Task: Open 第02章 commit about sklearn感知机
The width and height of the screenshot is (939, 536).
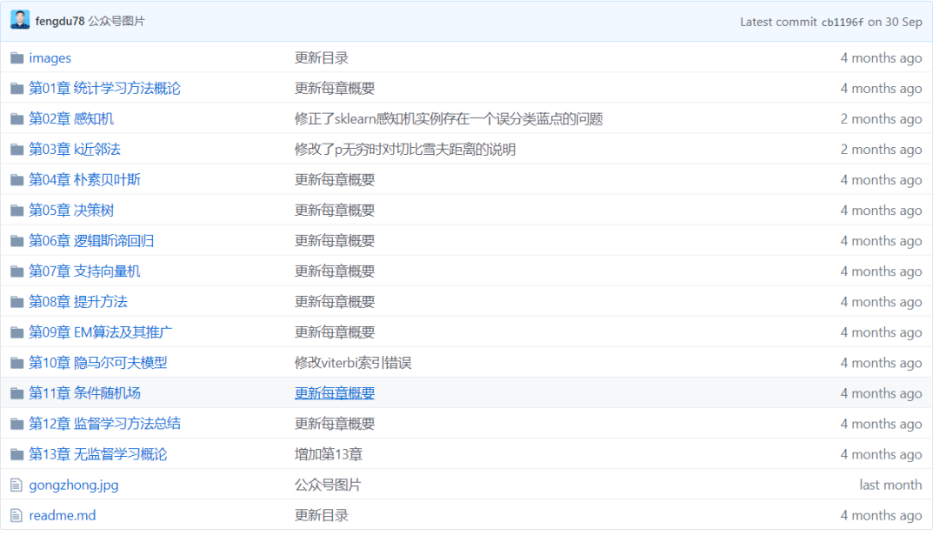Action: coord(449,119)
